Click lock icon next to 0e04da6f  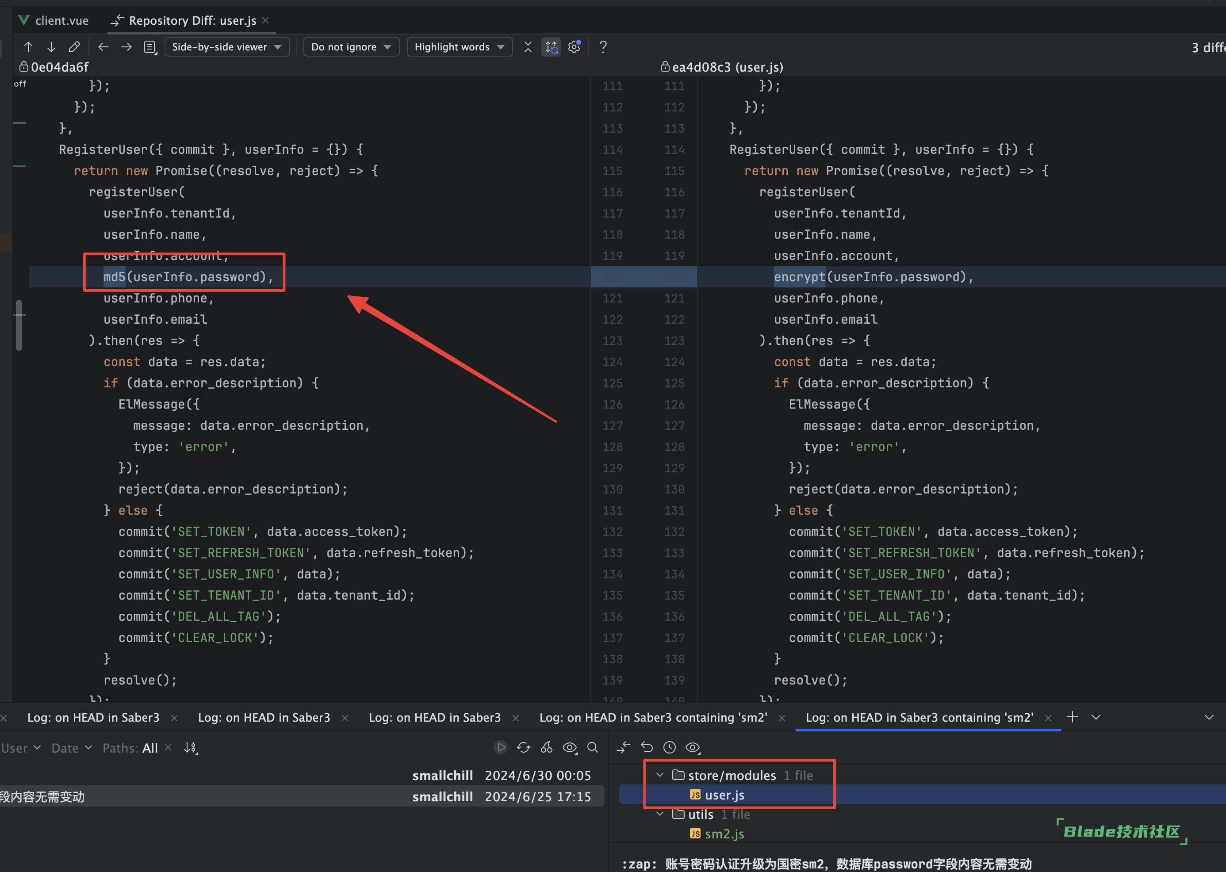tap(23, 67)
